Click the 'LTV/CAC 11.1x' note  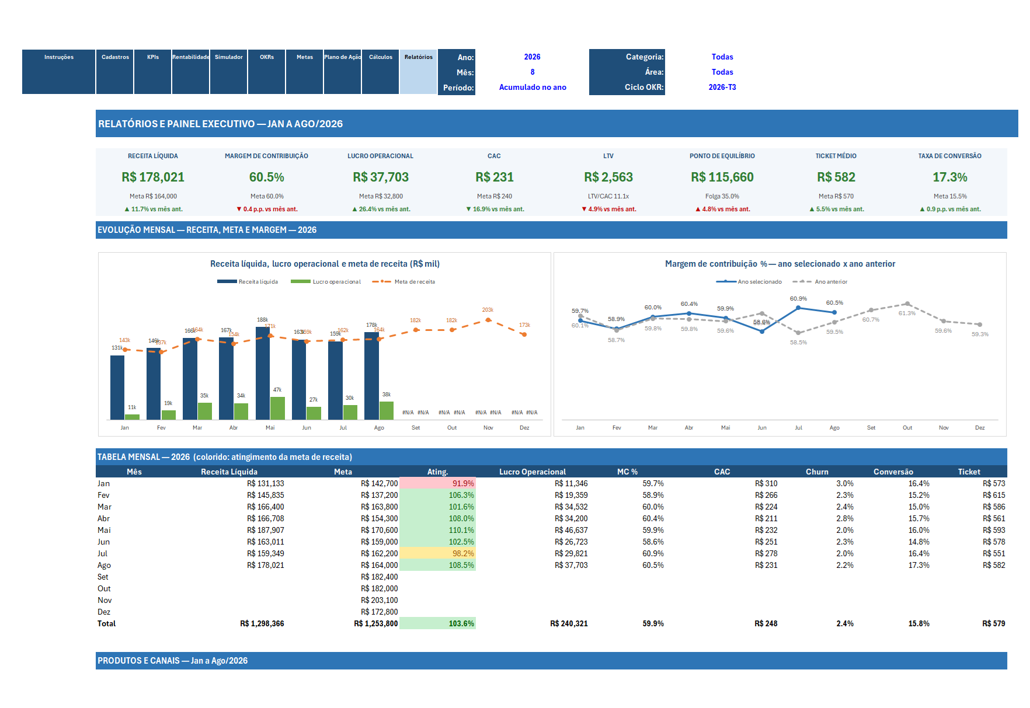(608, 196)
